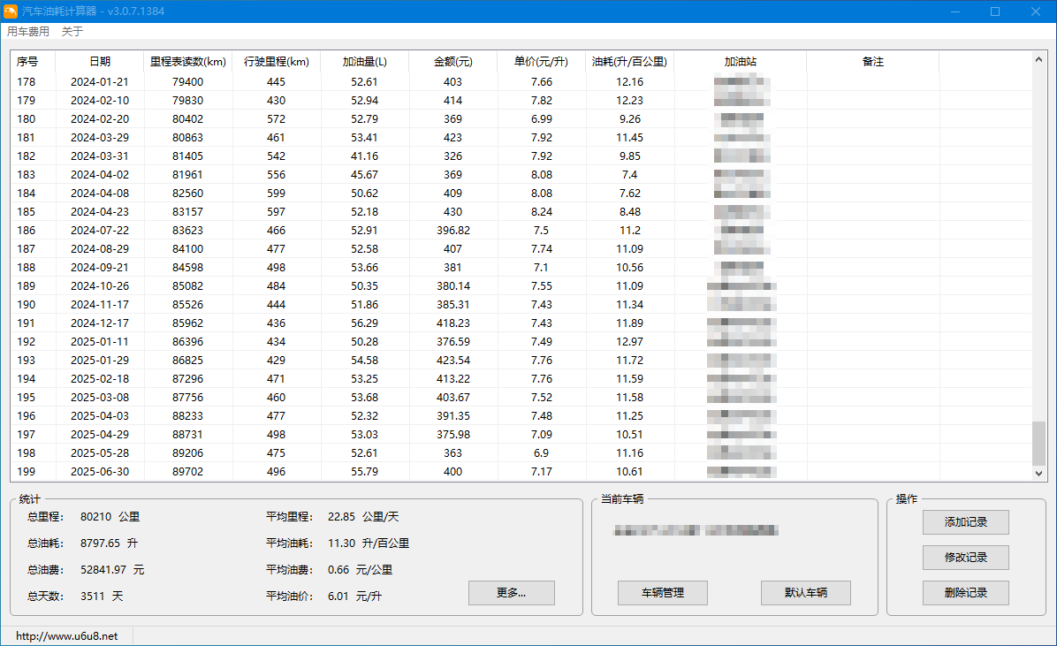Show more statistics with 更多... button

511,593
